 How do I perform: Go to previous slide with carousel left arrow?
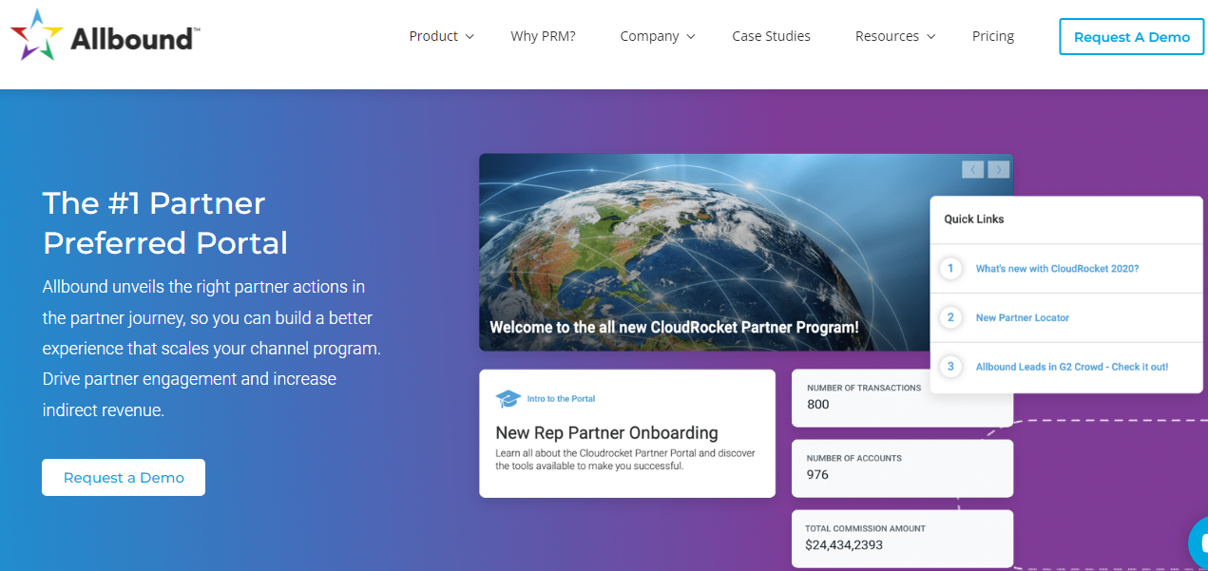[972, 169]
